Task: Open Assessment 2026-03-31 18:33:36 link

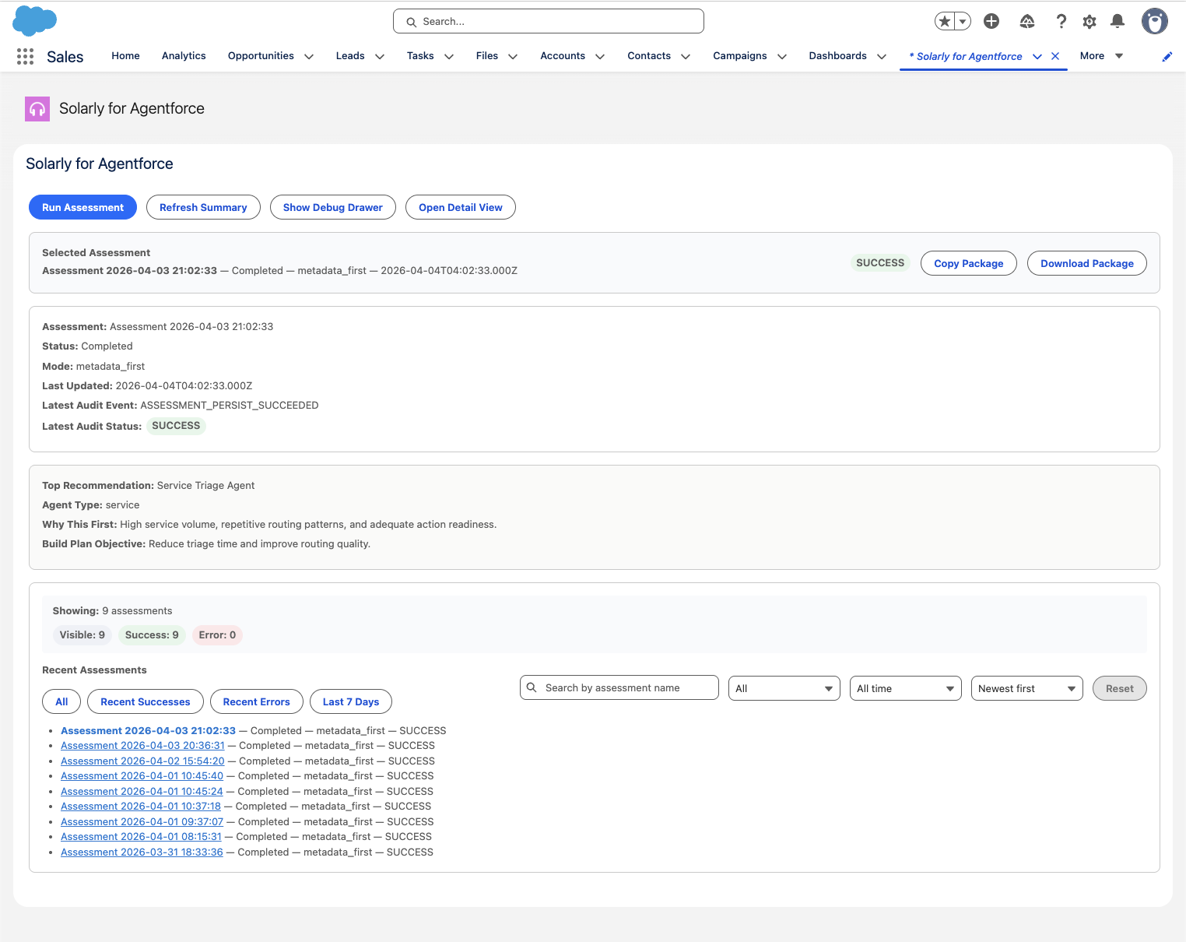Action: 142,852
